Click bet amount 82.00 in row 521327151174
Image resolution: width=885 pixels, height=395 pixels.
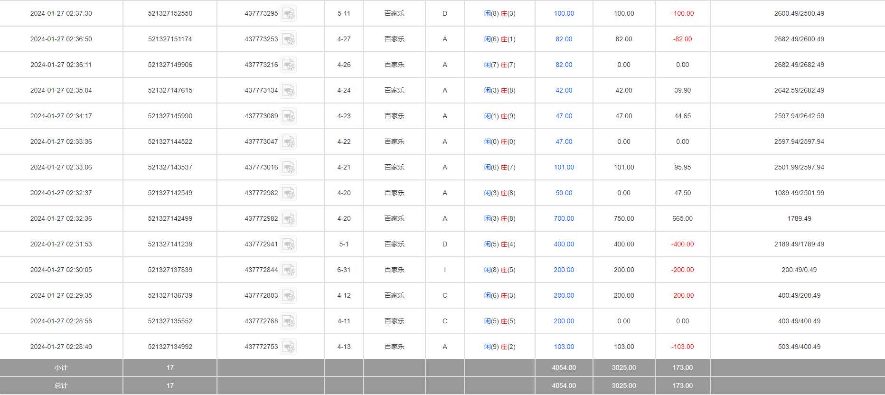click(x=564, y=39)
